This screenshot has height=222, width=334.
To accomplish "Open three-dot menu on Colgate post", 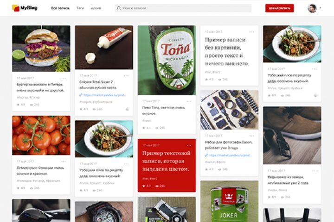I will (126, 76).
